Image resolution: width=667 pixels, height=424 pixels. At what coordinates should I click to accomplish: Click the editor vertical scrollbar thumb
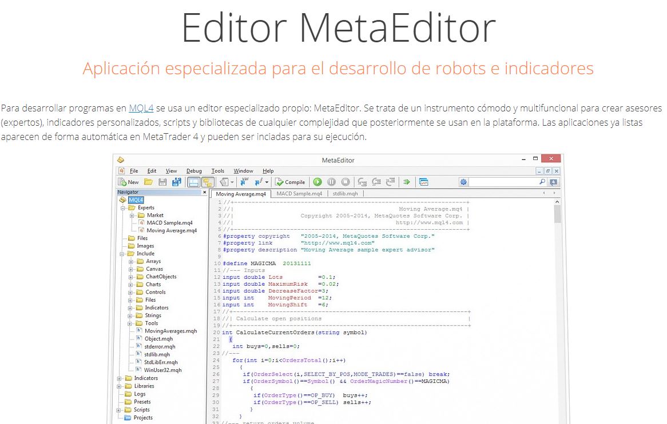click(557, 214)
